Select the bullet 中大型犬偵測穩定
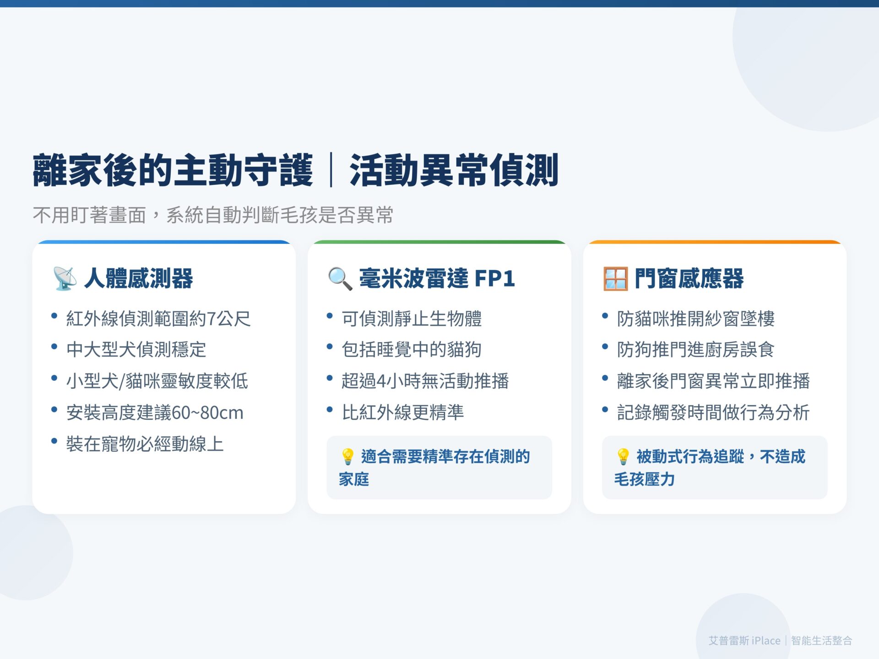 coord(136,350)
